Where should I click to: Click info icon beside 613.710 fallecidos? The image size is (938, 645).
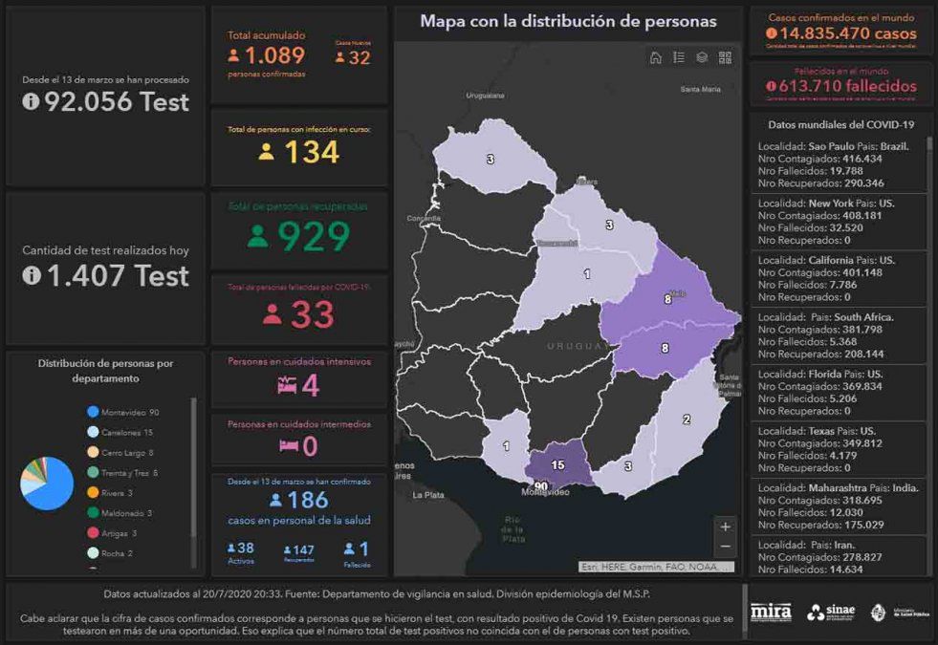point(771,87)
